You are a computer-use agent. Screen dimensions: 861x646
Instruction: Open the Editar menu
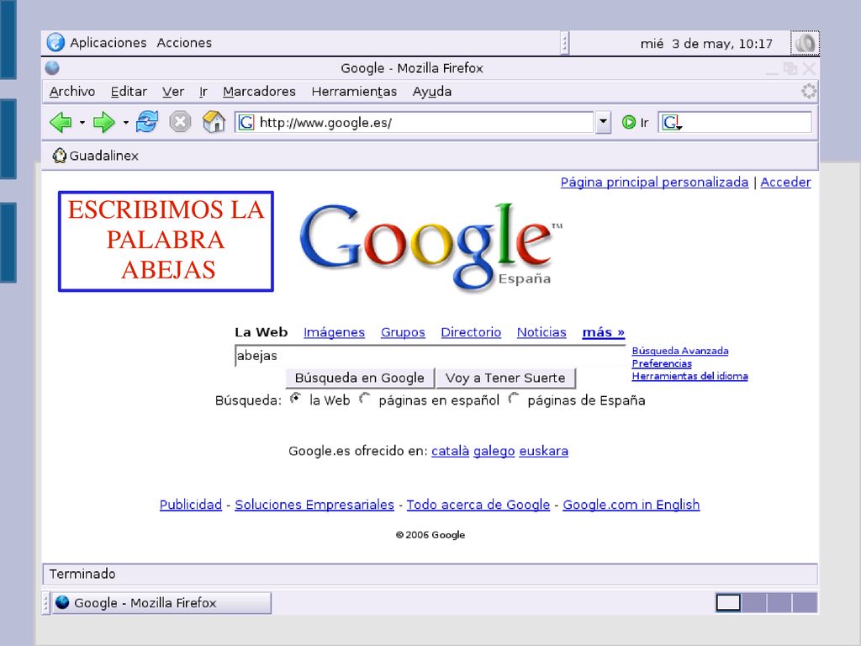pyautogui.click(x=129, y=92)
